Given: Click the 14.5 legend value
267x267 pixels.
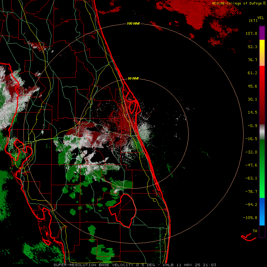Looking at the screenshot, I should (252, 112).
